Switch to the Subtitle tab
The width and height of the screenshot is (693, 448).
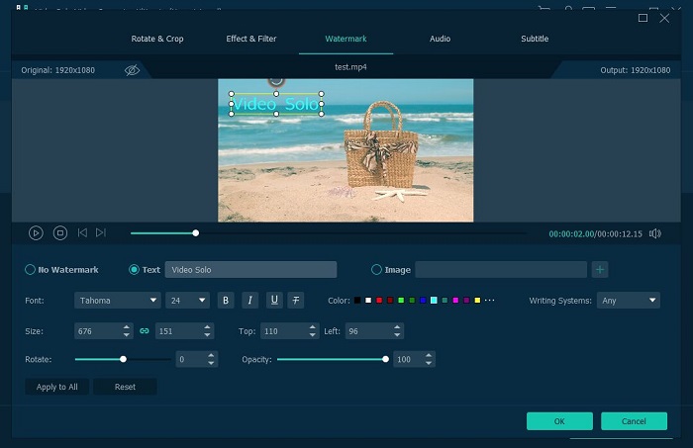coord(535,39)
